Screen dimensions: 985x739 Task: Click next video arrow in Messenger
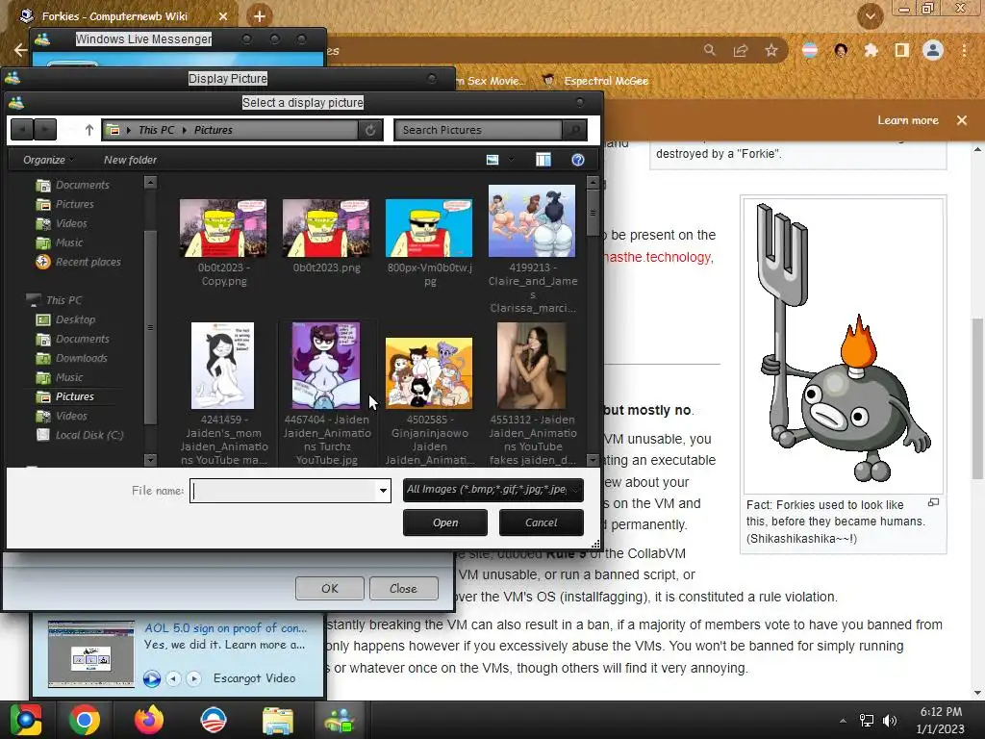[x=193, y=678]
